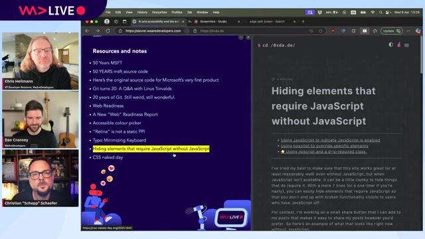The width and height of the screenshot is (425, 239).
Task: Open A New Web Readiness Report link
Action: coord(125,115)
